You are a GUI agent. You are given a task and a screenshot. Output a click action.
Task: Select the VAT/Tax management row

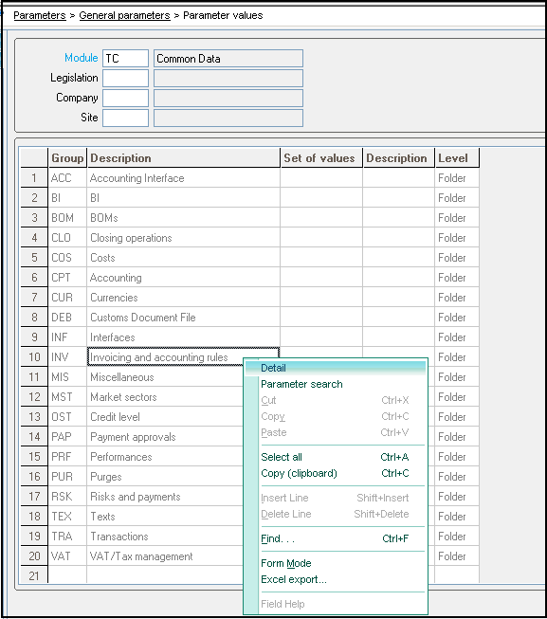[250, 556]
